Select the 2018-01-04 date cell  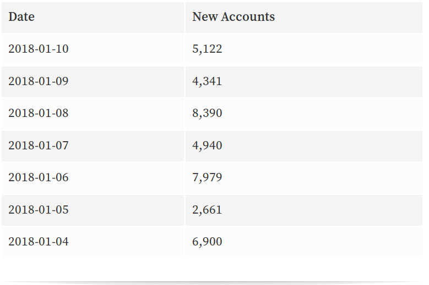coord(39,242)
